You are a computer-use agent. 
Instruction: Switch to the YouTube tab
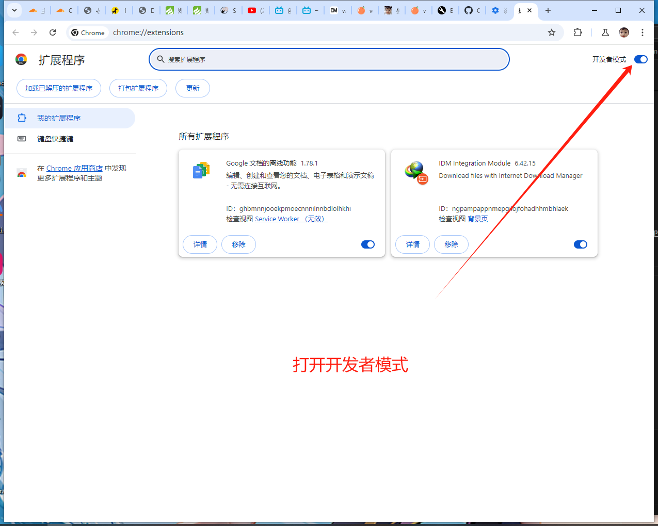(255, 10)
